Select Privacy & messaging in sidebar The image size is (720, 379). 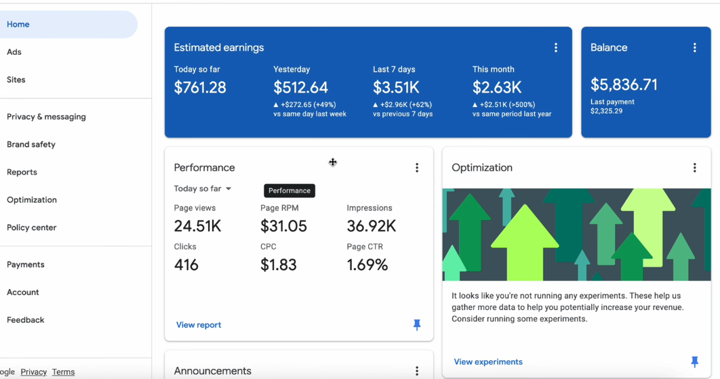[46, 117]
